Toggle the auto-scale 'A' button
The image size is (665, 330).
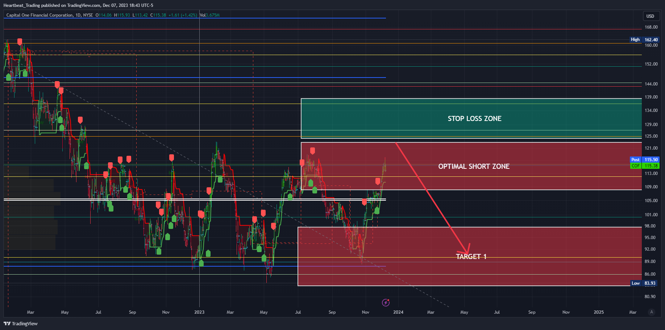(x=652, y=312)
